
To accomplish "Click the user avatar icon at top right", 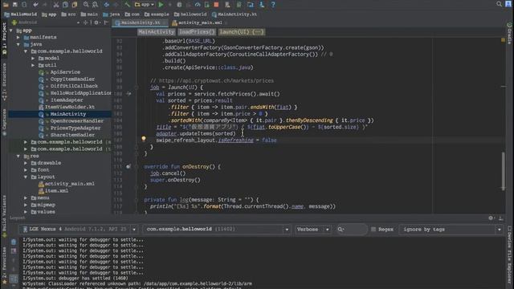I will [x=508, y=4].
